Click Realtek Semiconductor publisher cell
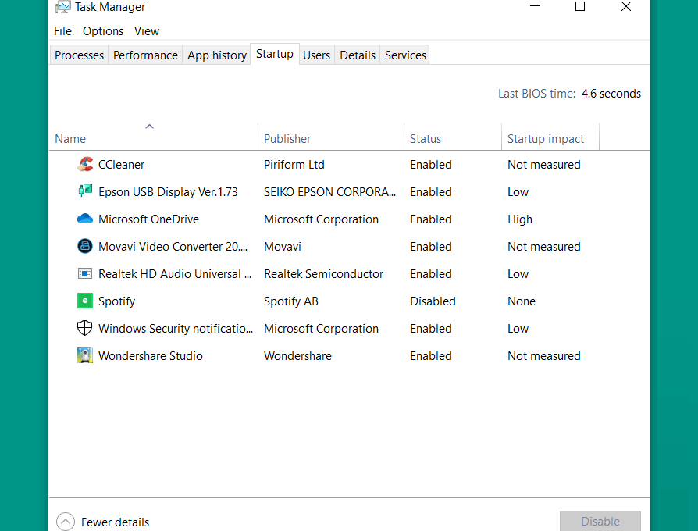This screenshot has height=531, width=698. [323, 274]
